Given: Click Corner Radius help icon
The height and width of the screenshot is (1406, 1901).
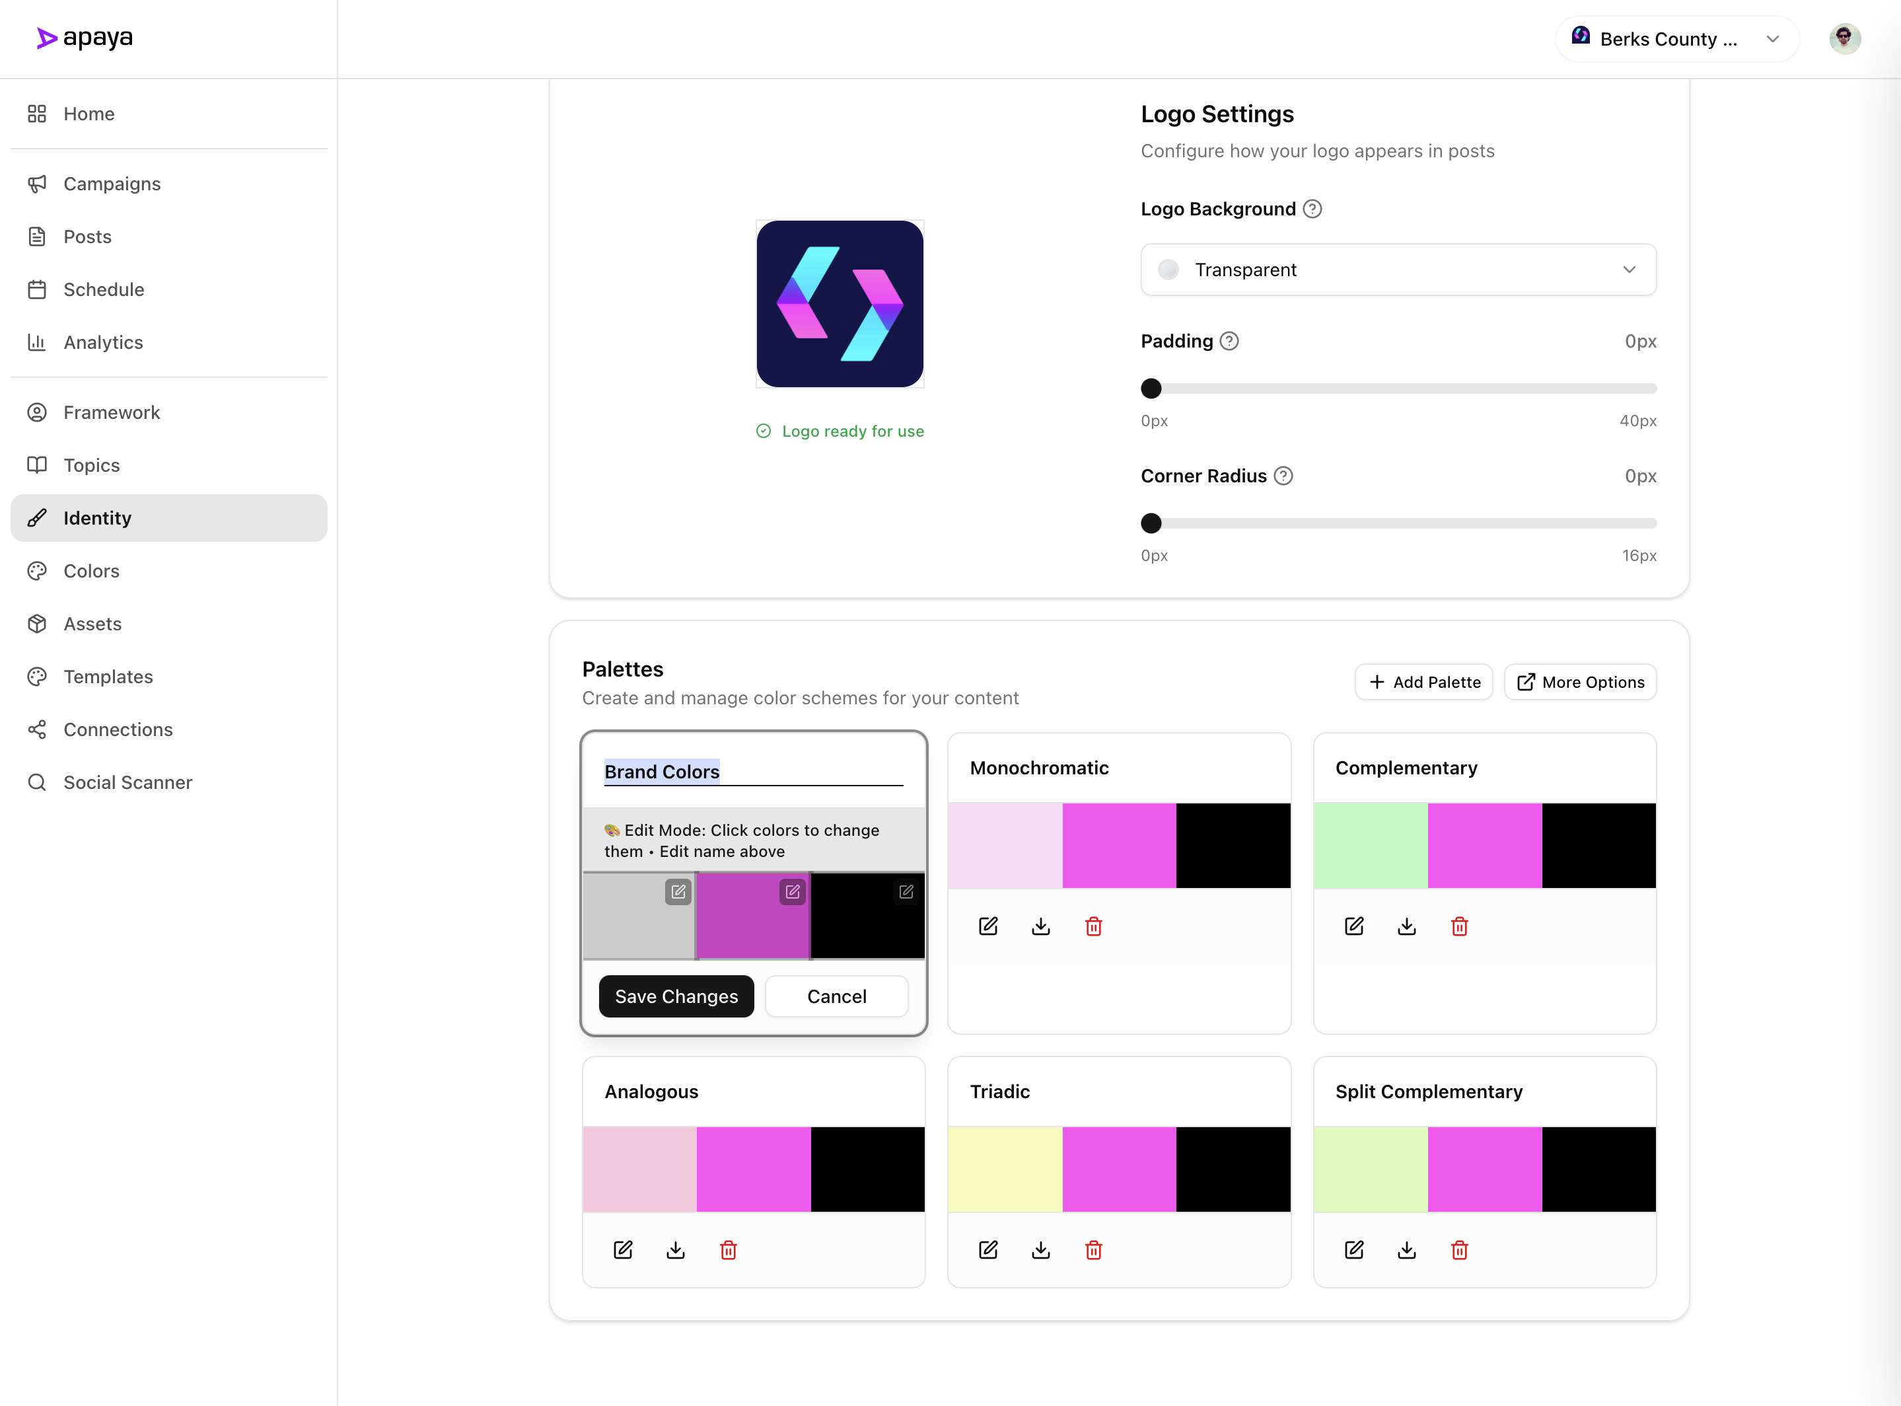Looking at the screenshot, I should point(1283,476).
